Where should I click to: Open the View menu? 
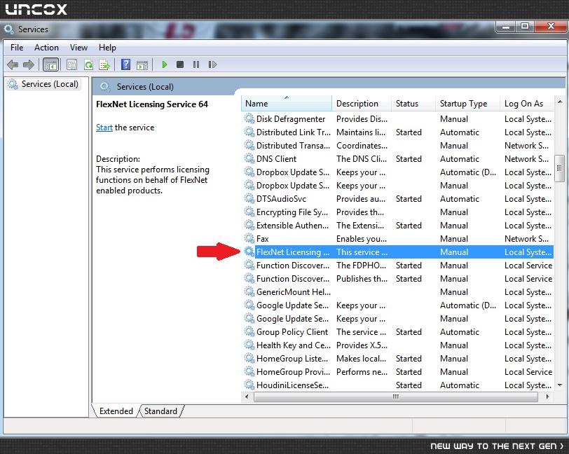pos(78,48)
